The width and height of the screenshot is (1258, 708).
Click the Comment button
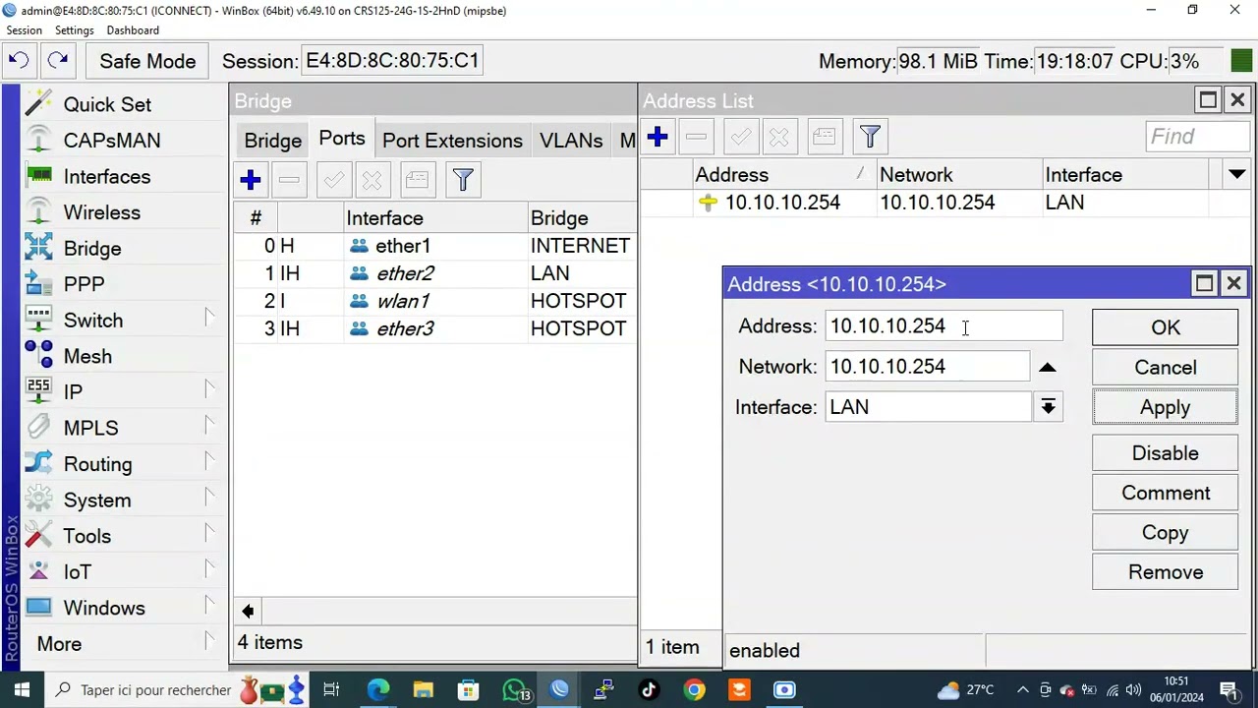click(1166, 493)
